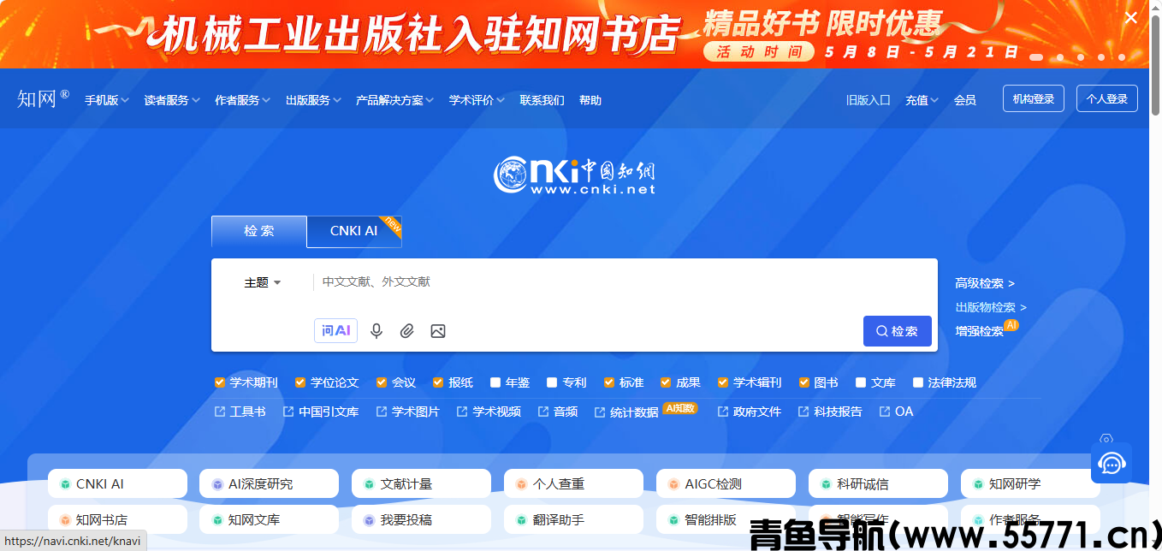Image resolution: width=1162 pixels, height=551 pixels.
Task: Open the 知网书店 tool card
Action: (117, 519)
